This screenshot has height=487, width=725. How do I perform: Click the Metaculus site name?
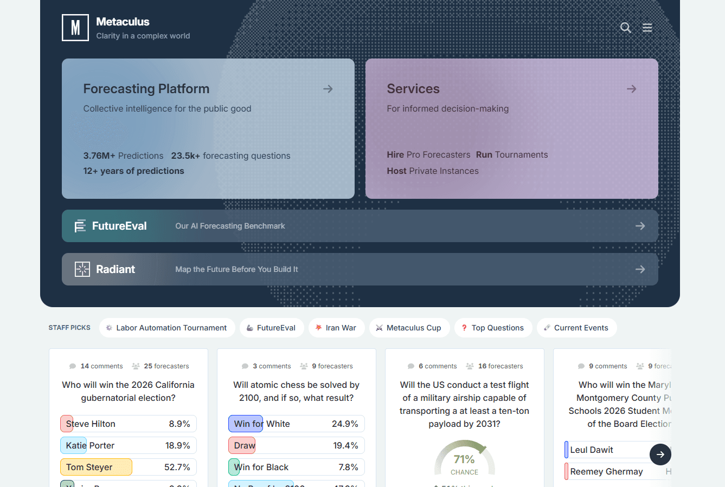click(123, 22)
